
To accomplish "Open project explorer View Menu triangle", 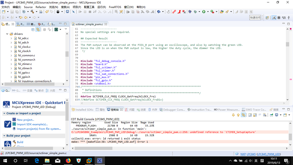I will pyautogui.click(x=66, y=29).
